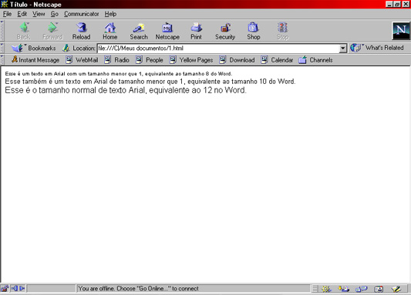This screenshot has height=295, width=411.
Task: Open Composer from the component bar
Action: [396, 289]
